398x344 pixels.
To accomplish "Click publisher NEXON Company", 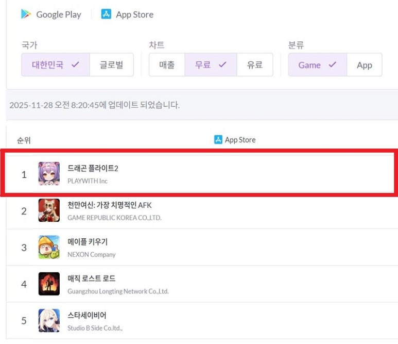I will pyautogui.click(x=91, y=254).
